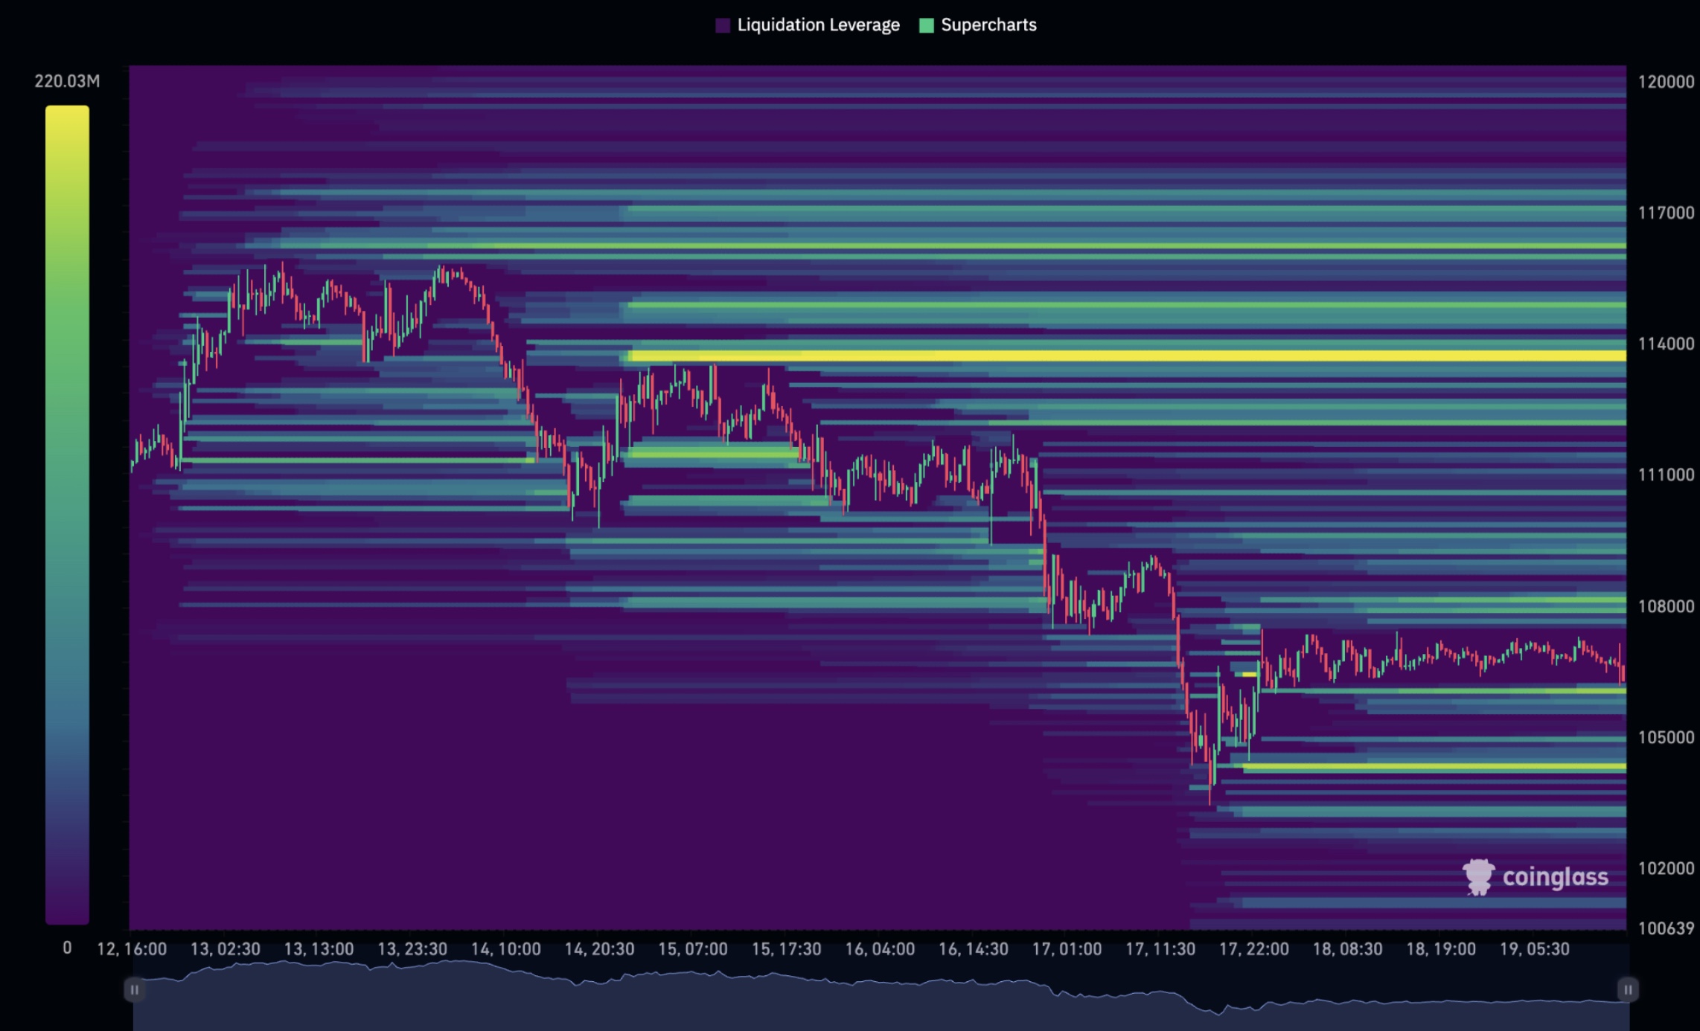Grab the right zoom range handle
Screen dimensions: 1700x1031
tap(1628, 989)
